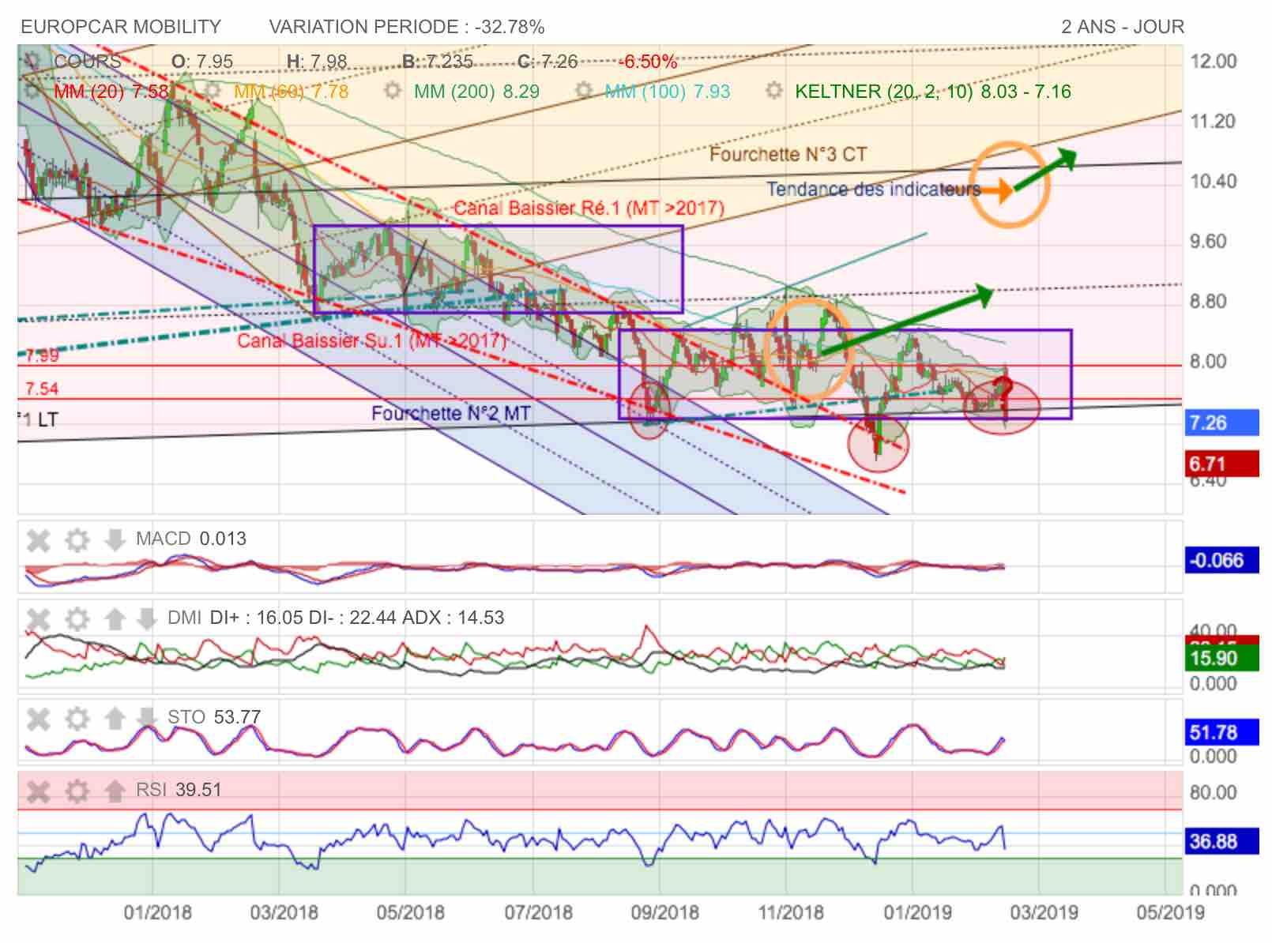This screenshot has width=1272, height=943.
Task: Click the blue 36.88 RSI value tag
Action: [1222, 842]
